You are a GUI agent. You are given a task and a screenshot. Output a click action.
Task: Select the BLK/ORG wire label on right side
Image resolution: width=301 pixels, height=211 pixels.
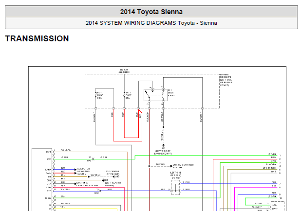point(271,164)
